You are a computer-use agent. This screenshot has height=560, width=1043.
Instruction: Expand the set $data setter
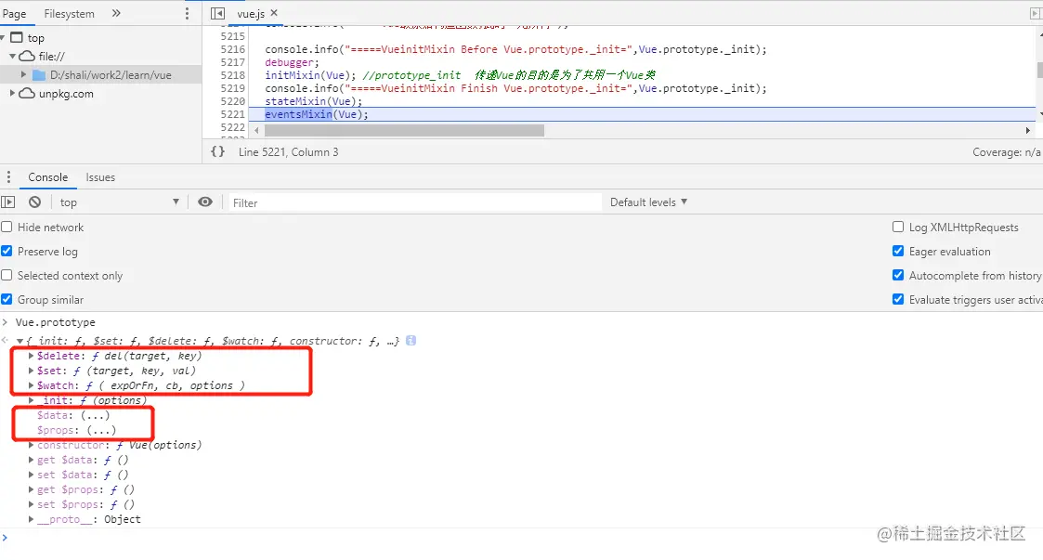[x=32, y=475]
